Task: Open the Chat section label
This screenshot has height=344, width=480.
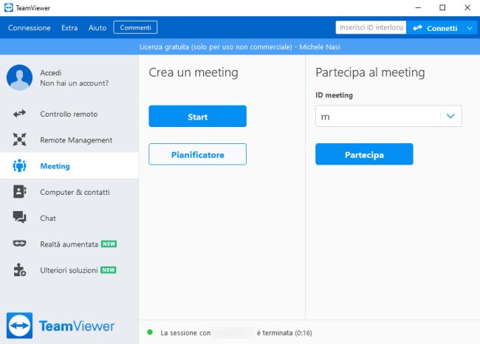Action: tap(48, 219)
